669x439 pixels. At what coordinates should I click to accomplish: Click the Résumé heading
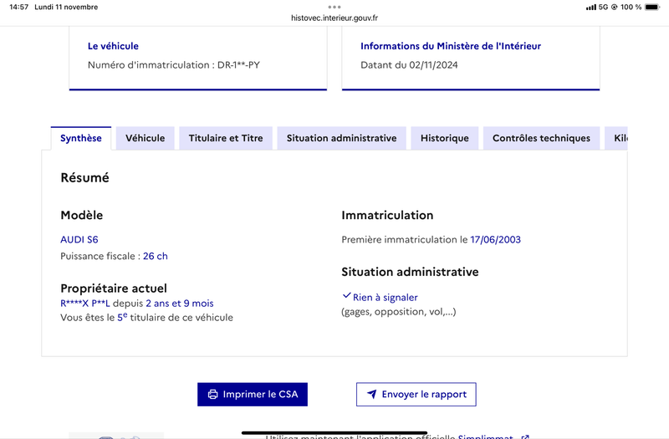pos(85,177)
